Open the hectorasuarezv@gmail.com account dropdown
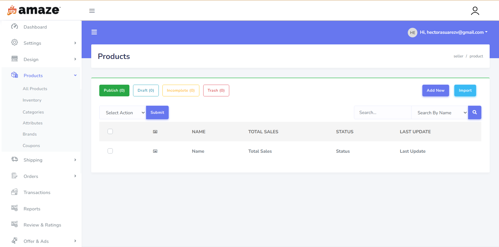499x247 pixels. tap(454, 32)
